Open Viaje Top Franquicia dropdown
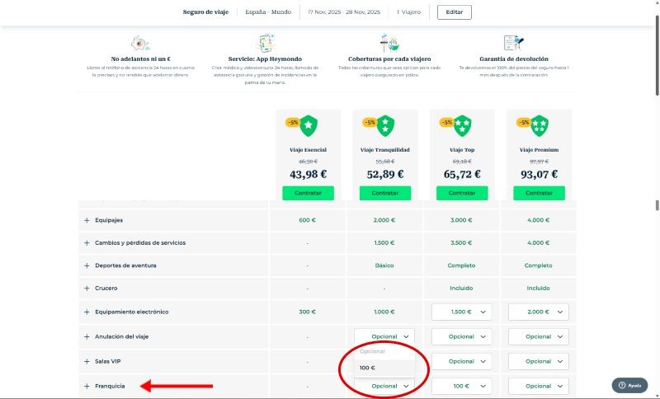The width and height of the screenshot is (660, 399). pos(461,386)
